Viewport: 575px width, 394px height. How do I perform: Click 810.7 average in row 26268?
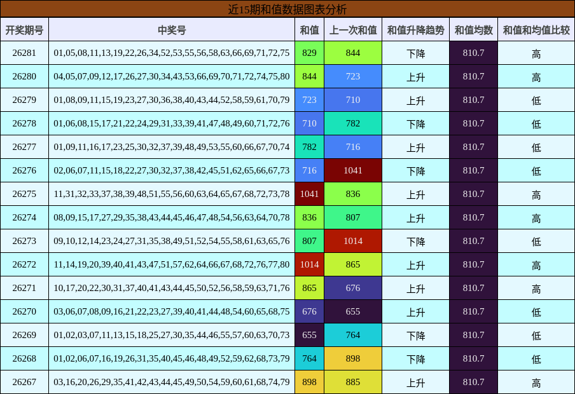coord(473,358)
